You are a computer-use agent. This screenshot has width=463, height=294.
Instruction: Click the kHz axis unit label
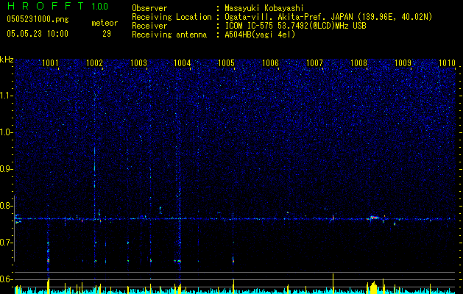(7, 60)
